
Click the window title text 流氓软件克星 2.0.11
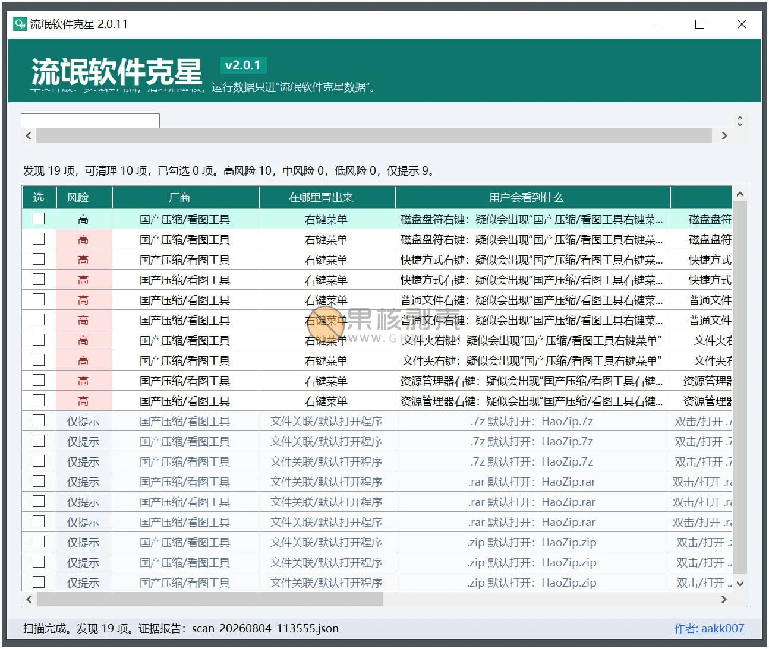79,24
